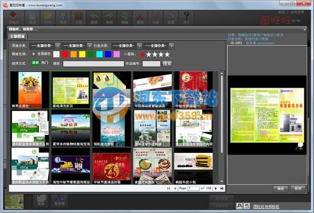This screenshot has height=213, width=314.
Task: Filter templates by yellow color swatch
Action: [82, 54]
